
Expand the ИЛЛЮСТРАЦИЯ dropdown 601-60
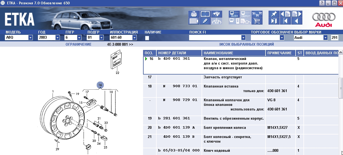click(x=134, y=38)
